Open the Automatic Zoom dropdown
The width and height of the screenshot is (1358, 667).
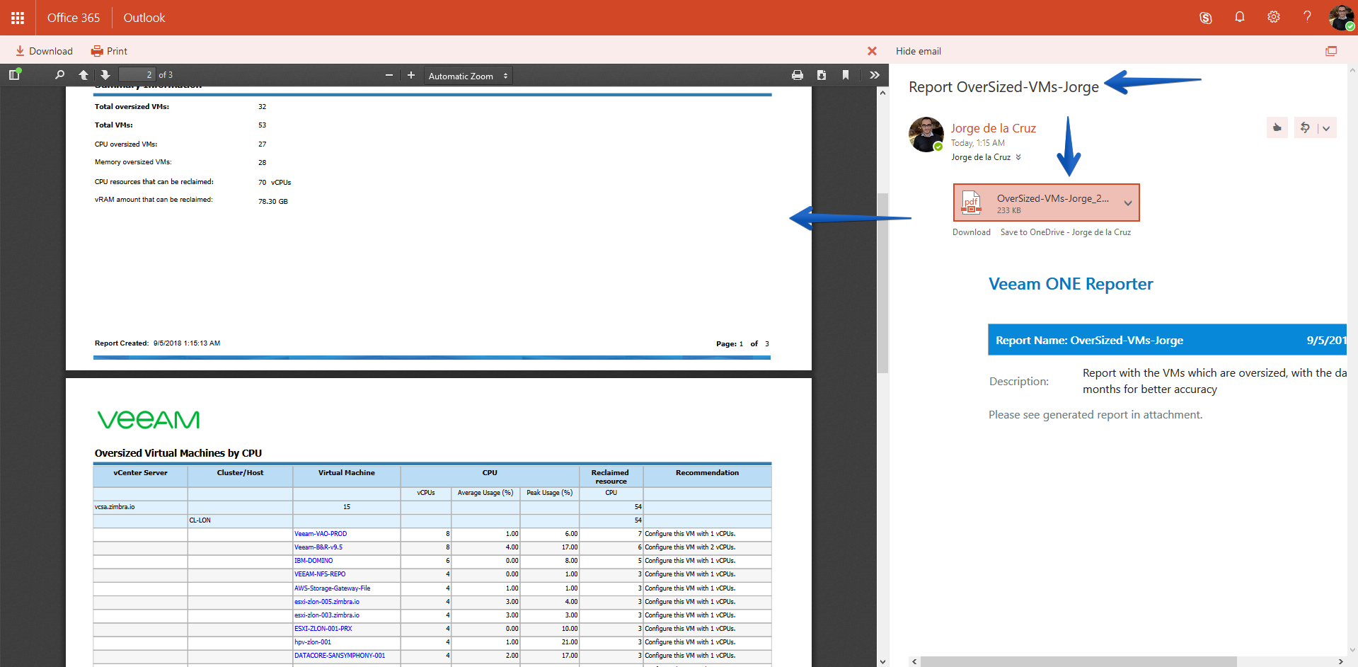point(468,76)
